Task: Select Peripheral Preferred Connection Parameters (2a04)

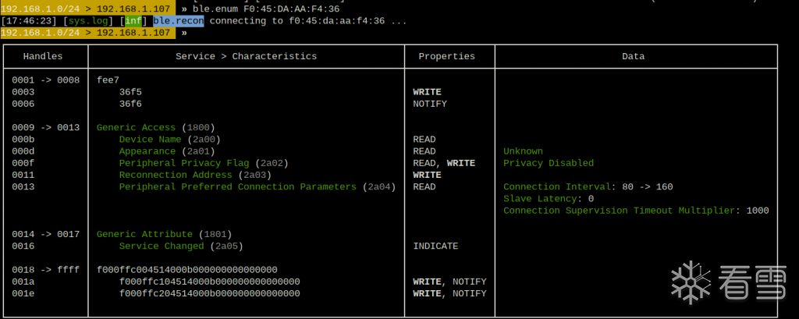Action: click(x=257, y=187)
